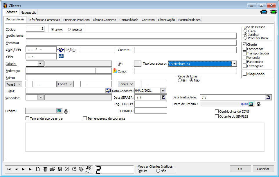Open Vendedor lookup ellipsis button
279x177 pixels.
[x=41, y=97]
